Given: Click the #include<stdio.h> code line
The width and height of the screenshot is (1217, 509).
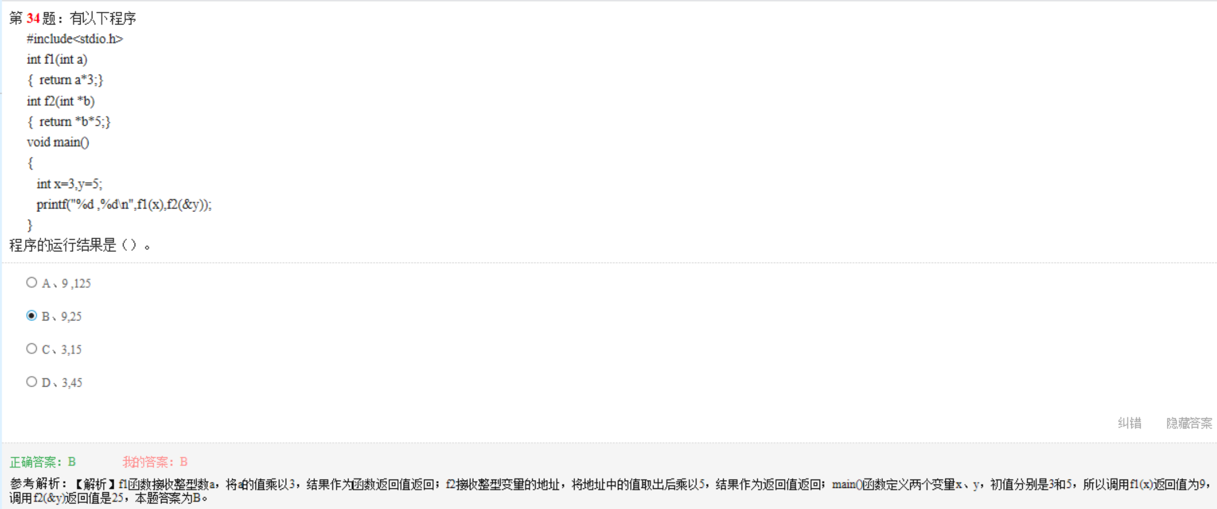Looking at the screenshot, I should (x=75, y=39).
